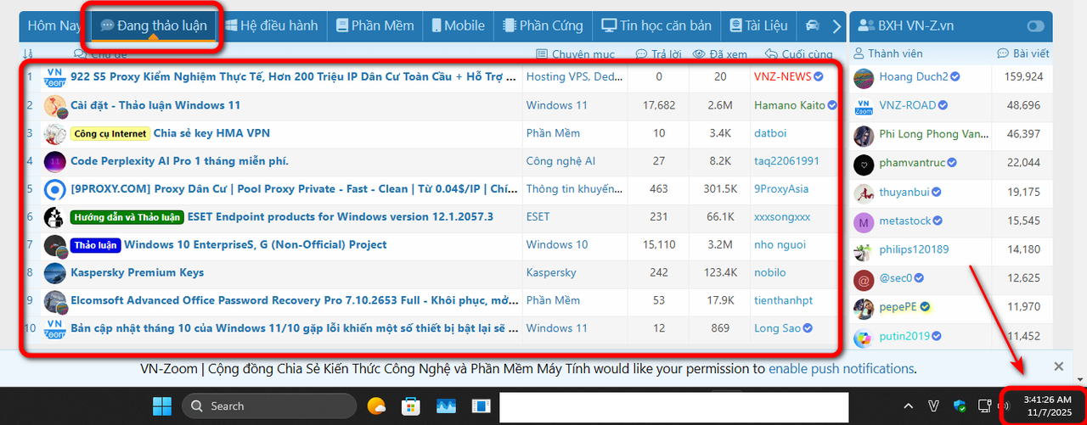Screen dimensions: 1087x425
Task: Switch to the Mobile tab
Action: point(458,25)
